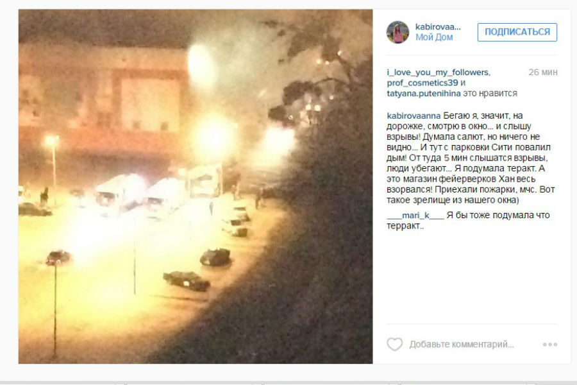Viewport: 577px width, 385px height.
Task: Like the post with heart icon
Action: click(x=394, y=344)
